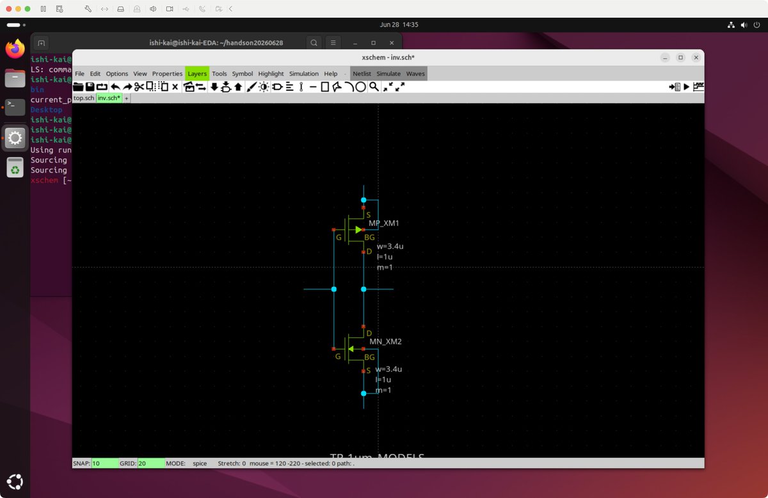Click the Open file folder icon in xschem toolbar
768x498 pixels.
78,86
